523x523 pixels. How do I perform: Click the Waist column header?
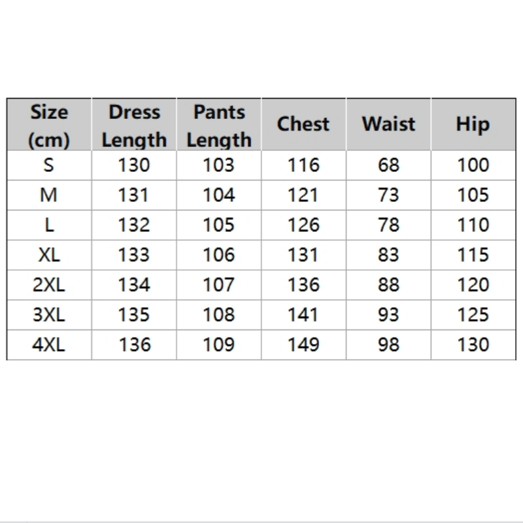[x=388, y=124]
